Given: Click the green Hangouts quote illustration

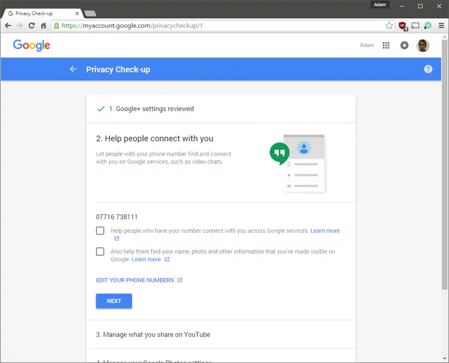Looking at the screenshot, I should (279, 153).
